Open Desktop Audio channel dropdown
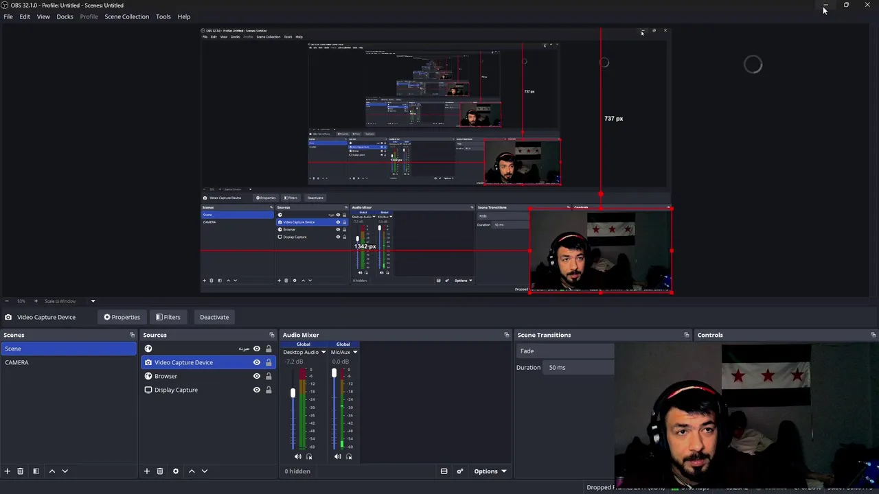The image size is (879, 494). tap(304, 352)
